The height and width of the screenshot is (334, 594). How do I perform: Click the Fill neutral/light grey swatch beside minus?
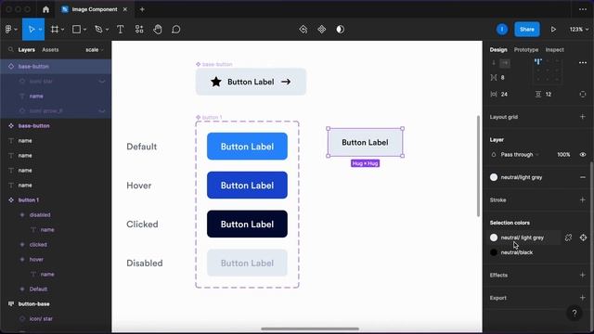[494, 177]
